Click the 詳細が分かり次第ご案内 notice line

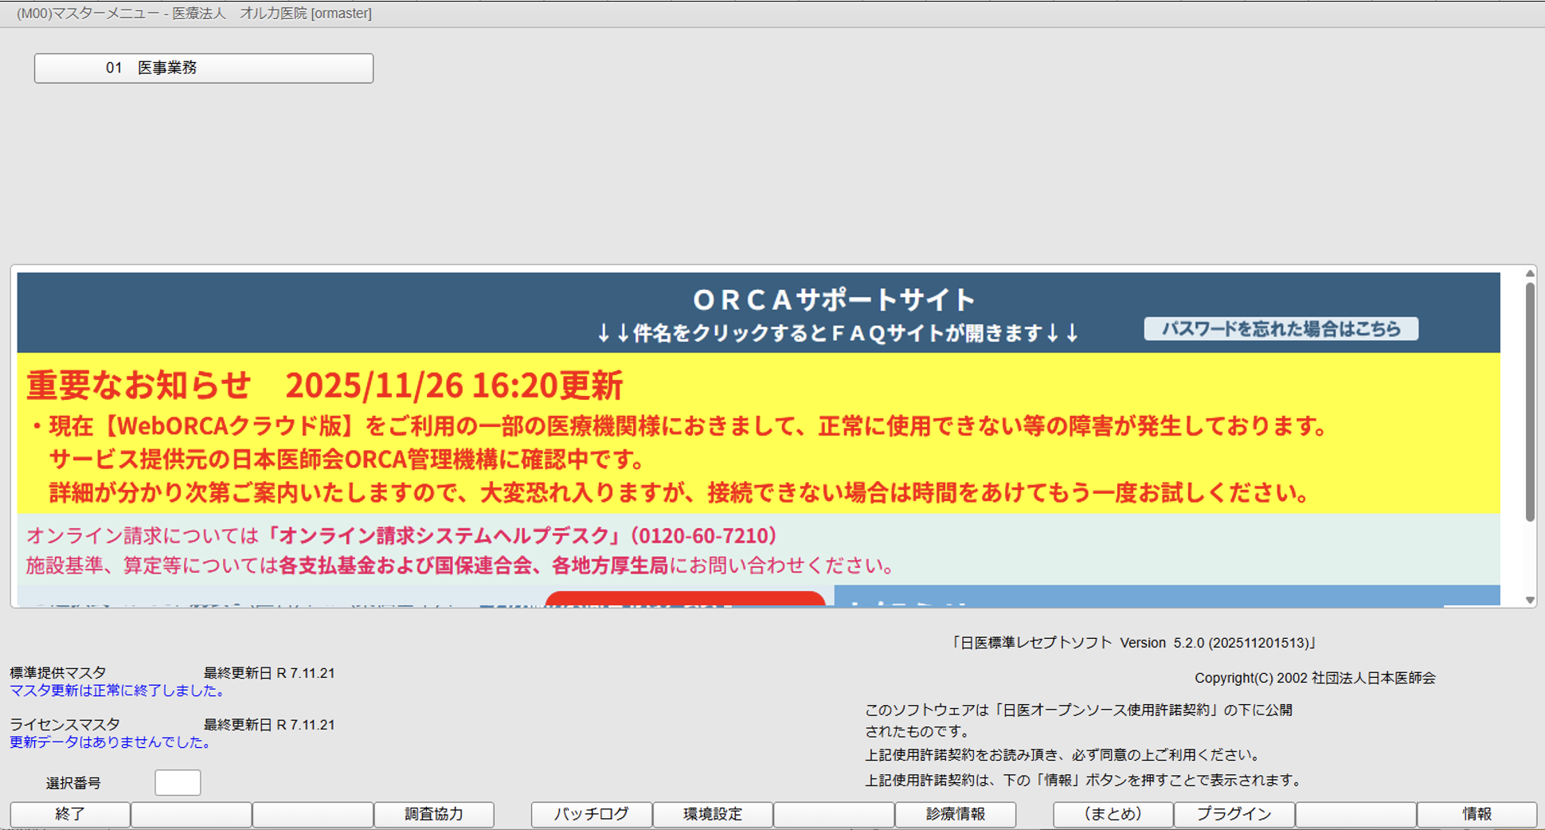tap(679, 493)
